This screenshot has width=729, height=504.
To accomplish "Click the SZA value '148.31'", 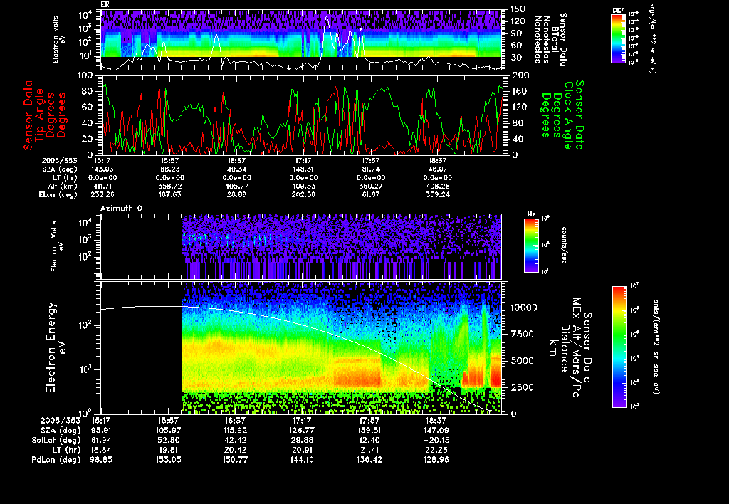I will pyautogui.click(x=303, y=169).
